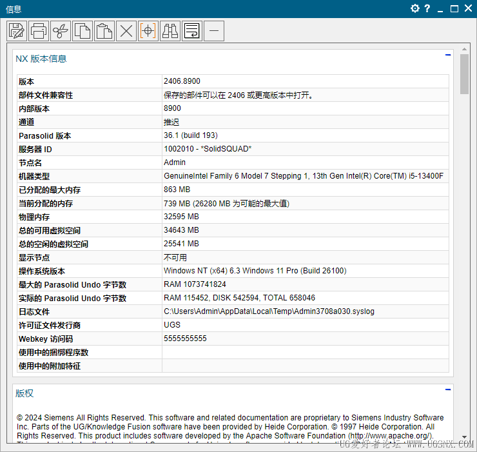The height and width of the screenshot is (452, 477).
Task: Click the 通道 value 推迟
Action: point(171,122)
